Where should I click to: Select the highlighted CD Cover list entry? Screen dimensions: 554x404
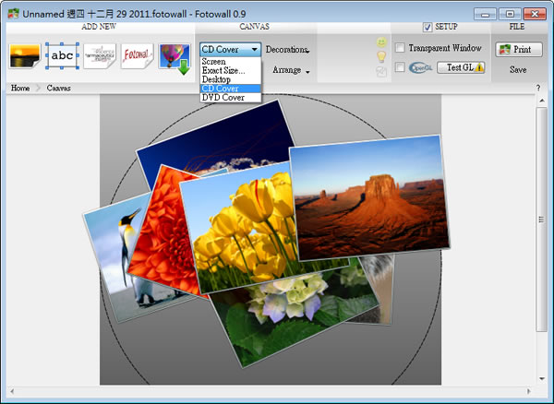(x=230, y=89)
